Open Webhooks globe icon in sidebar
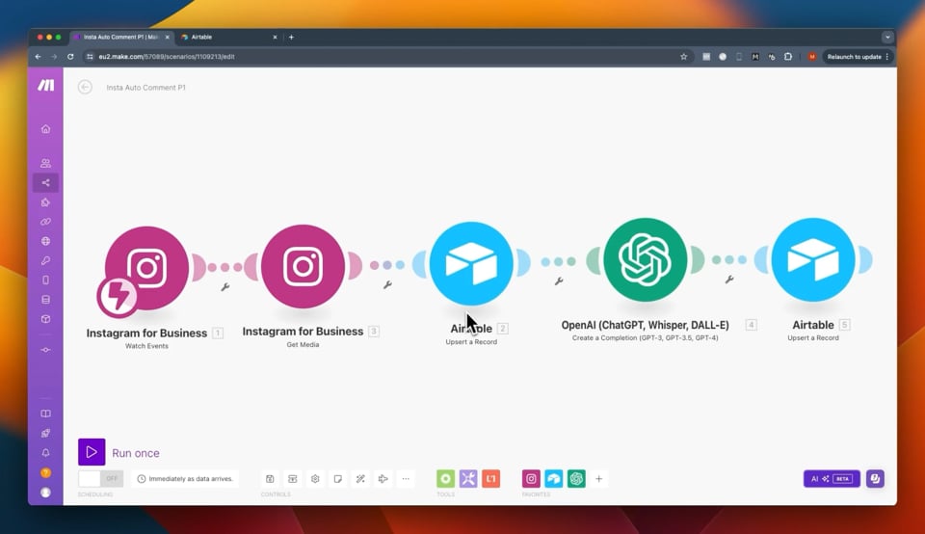 [x=45, y=241]
